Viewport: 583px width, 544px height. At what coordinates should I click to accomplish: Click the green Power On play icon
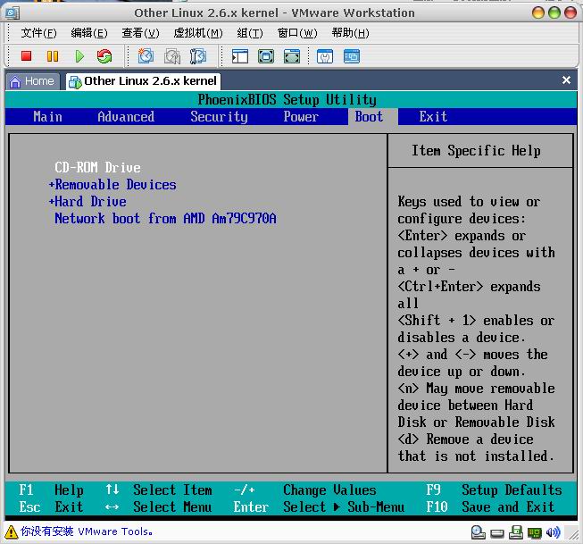click(x=79, y=56)
